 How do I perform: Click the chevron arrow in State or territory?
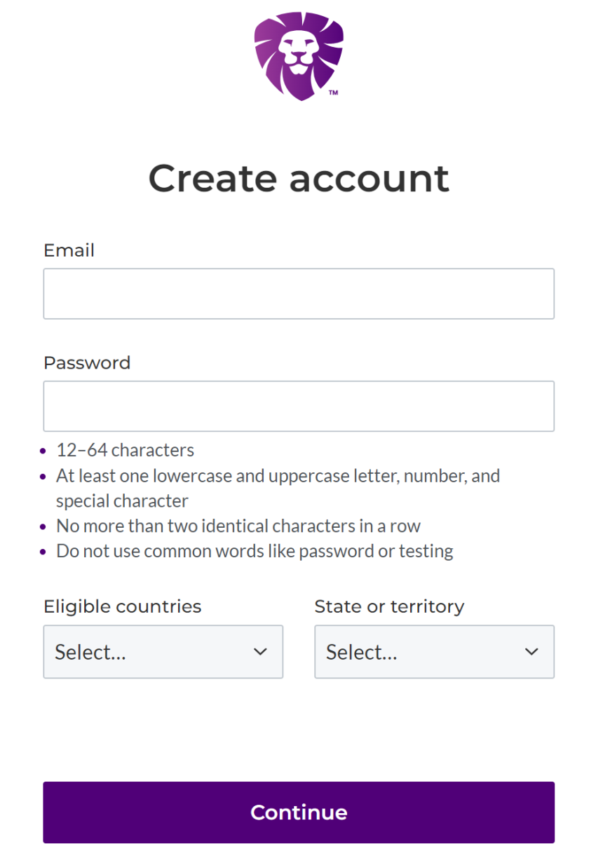point(531,652)
